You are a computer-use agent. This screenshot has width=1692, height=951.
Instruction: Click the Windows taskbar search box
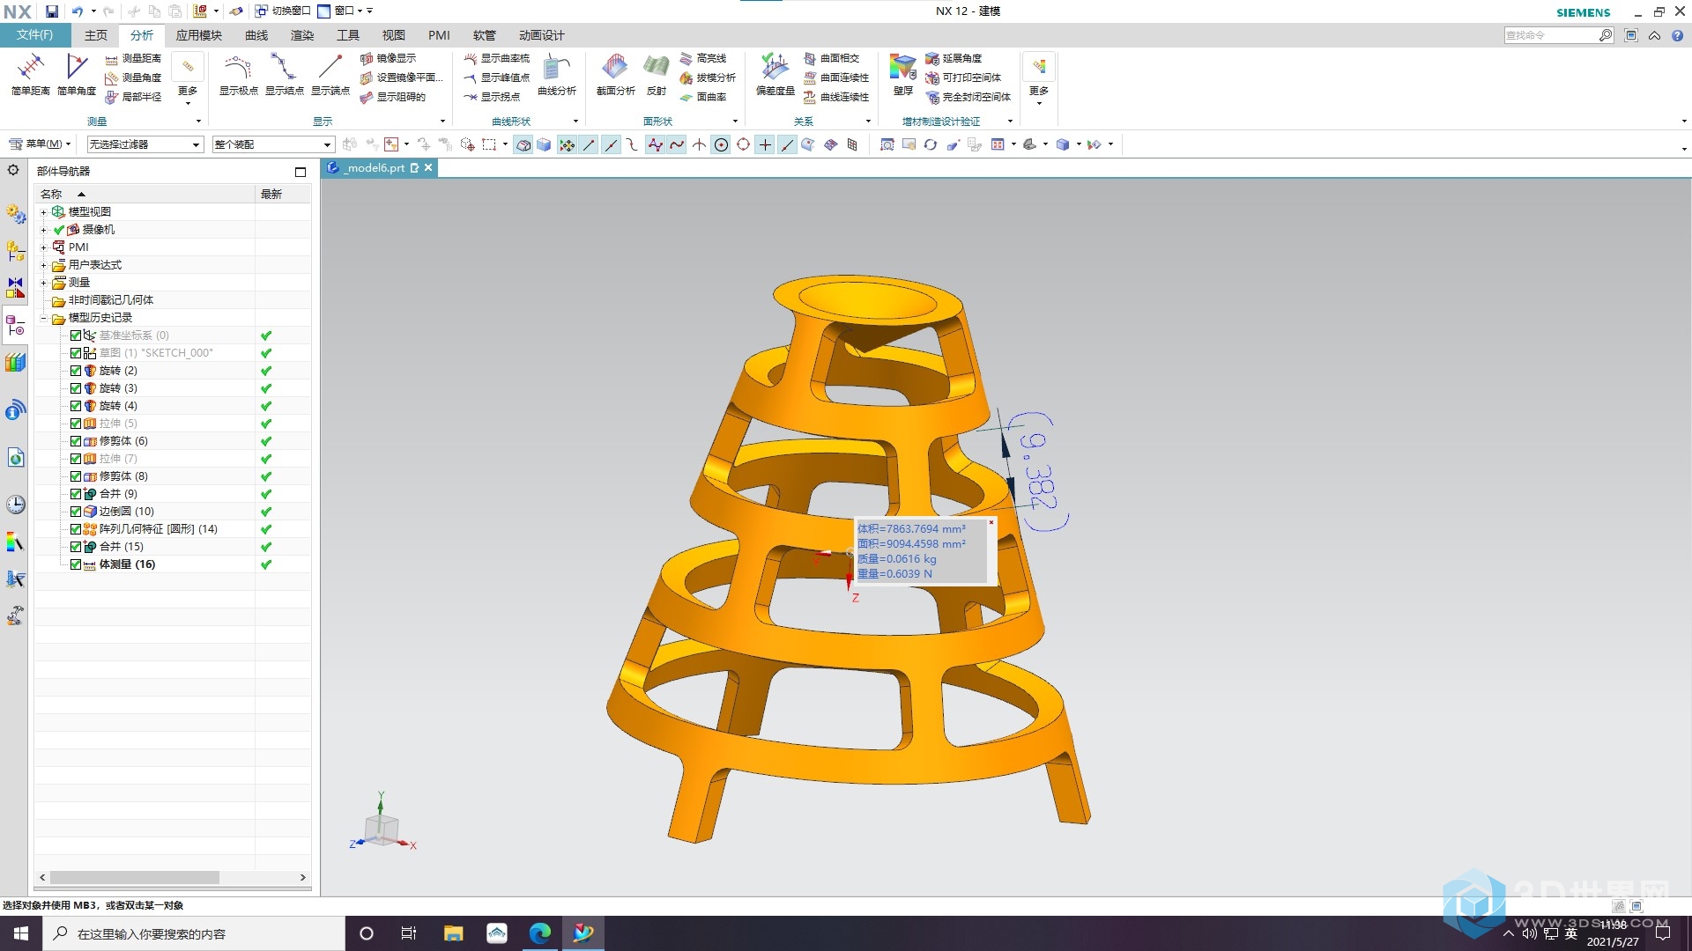[194, 933]
